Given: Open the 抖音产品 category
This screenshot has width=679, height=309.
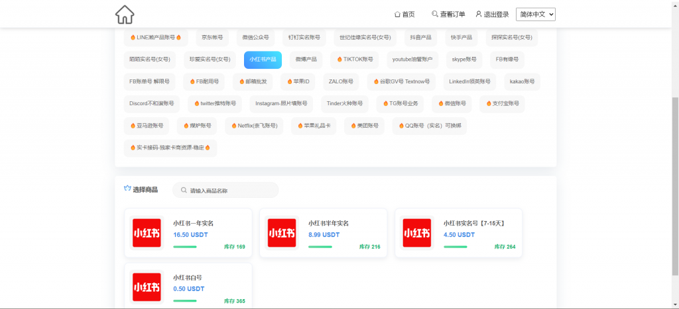Looking at the screenshot, I should pos(421,38).
